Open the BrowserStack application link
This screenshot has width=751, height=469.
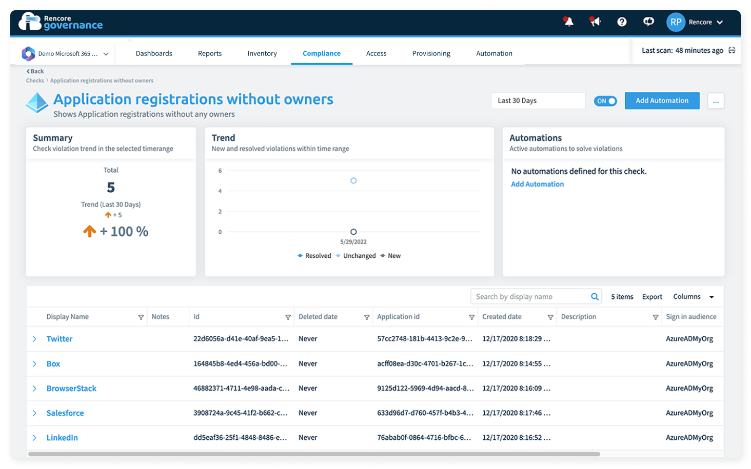tap(71, 389)
